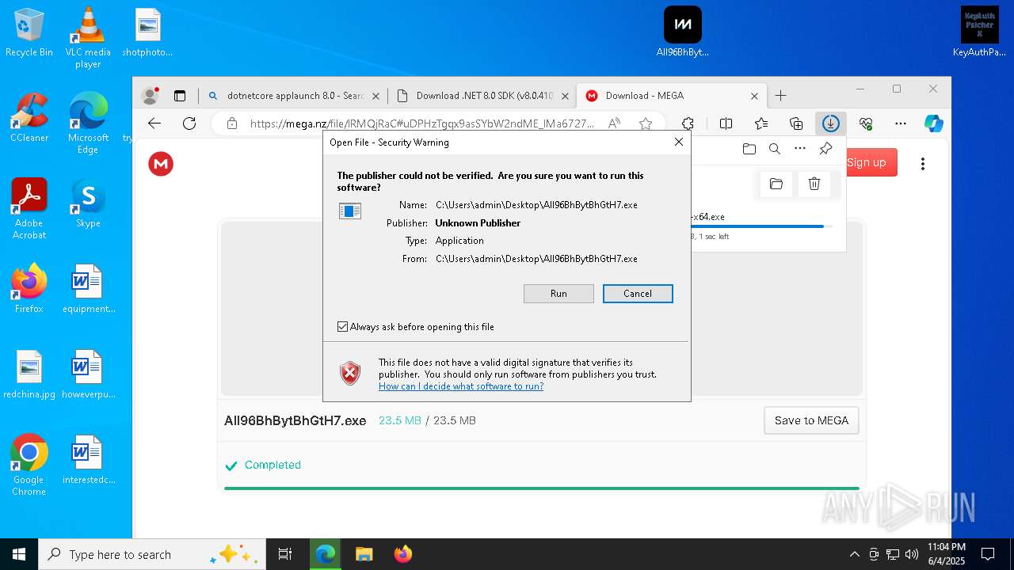Select the Download - MEGA tab
Image resolution: width=1014 pixels, height=570 pixels.
672,96
